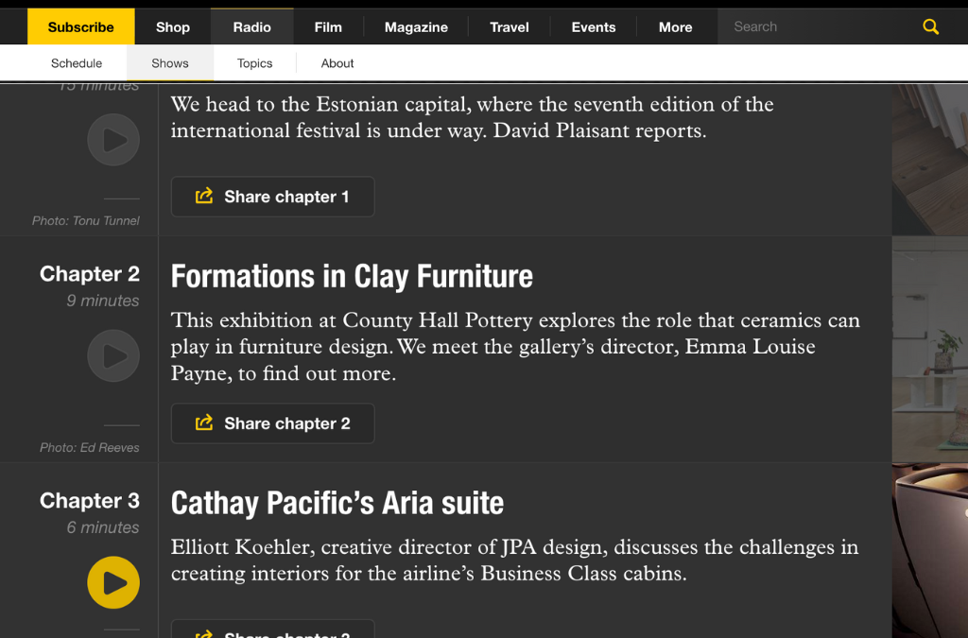
Task: Click the Estonian capital description text
Action: click(473, 117)
